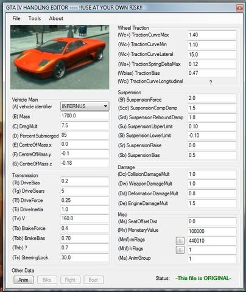The width and height of the screenshot is (246, 292).
Task: Click the Infernus car preview image
Action: 60,57
